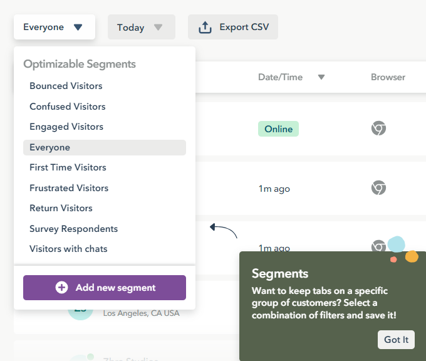Viewport: 426px width, 361px height.
Task: Click the Export CSV upload icon
Action: 205,27
